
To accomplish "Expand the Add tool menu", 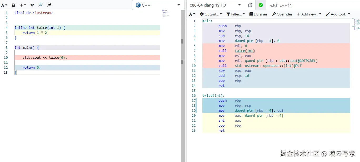I will point(338,14).
